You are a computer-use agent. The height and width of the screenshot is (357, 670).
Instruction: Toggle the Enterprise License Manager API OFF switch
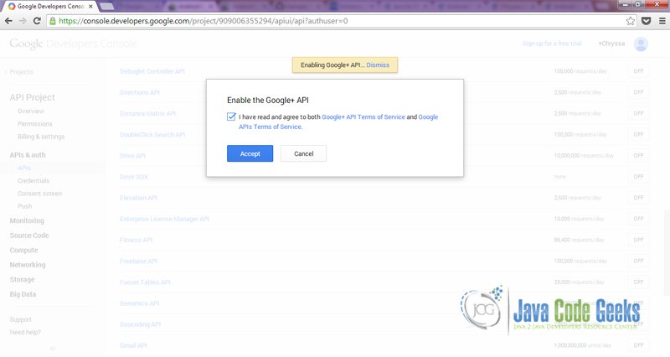(x=638, y=219)
